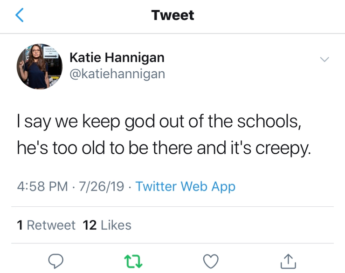Expand the tweet options chevron

[x=324, y=59]
